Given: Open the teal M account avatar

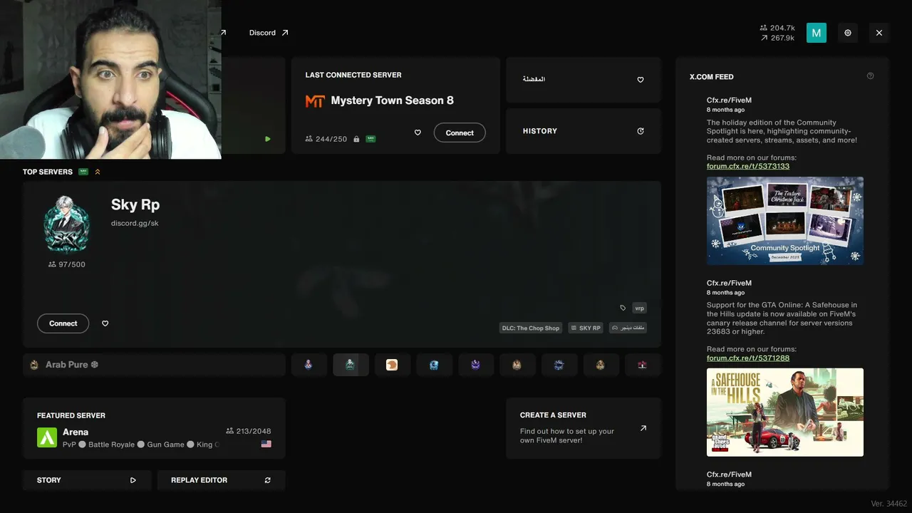Looking at the screenshot, I should (x=817, y=33).
